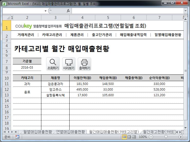
Task: Click the 495,000 value cell
Action: coord(82,90)
